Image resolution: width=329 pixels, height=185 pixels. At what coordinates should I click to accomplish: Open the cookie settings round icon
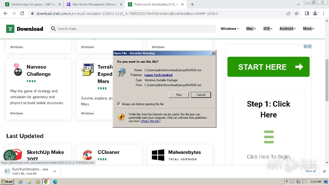10,156
